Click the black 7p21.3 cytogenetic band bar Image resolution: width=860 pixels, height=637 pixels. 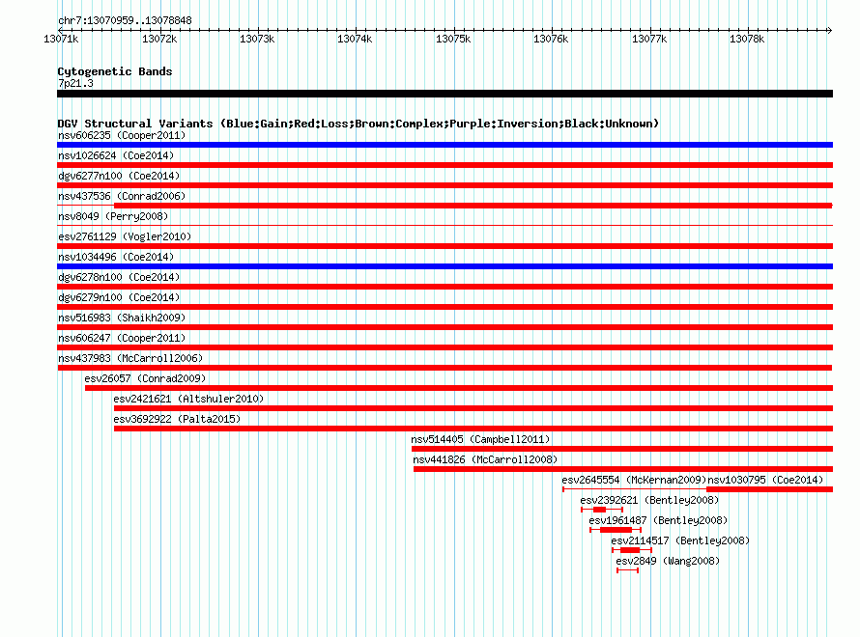click(x=444, y=94)
